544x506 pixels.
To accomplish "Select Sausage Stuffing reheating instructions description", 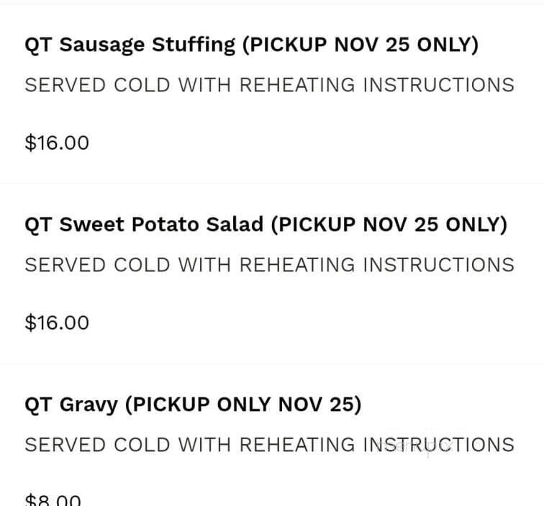I will (270, 85).
